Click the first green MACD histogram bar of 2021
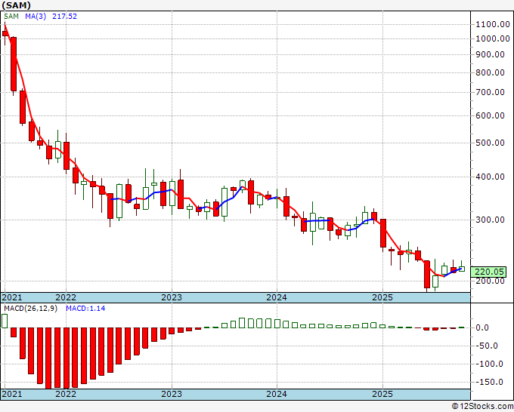 5,321
